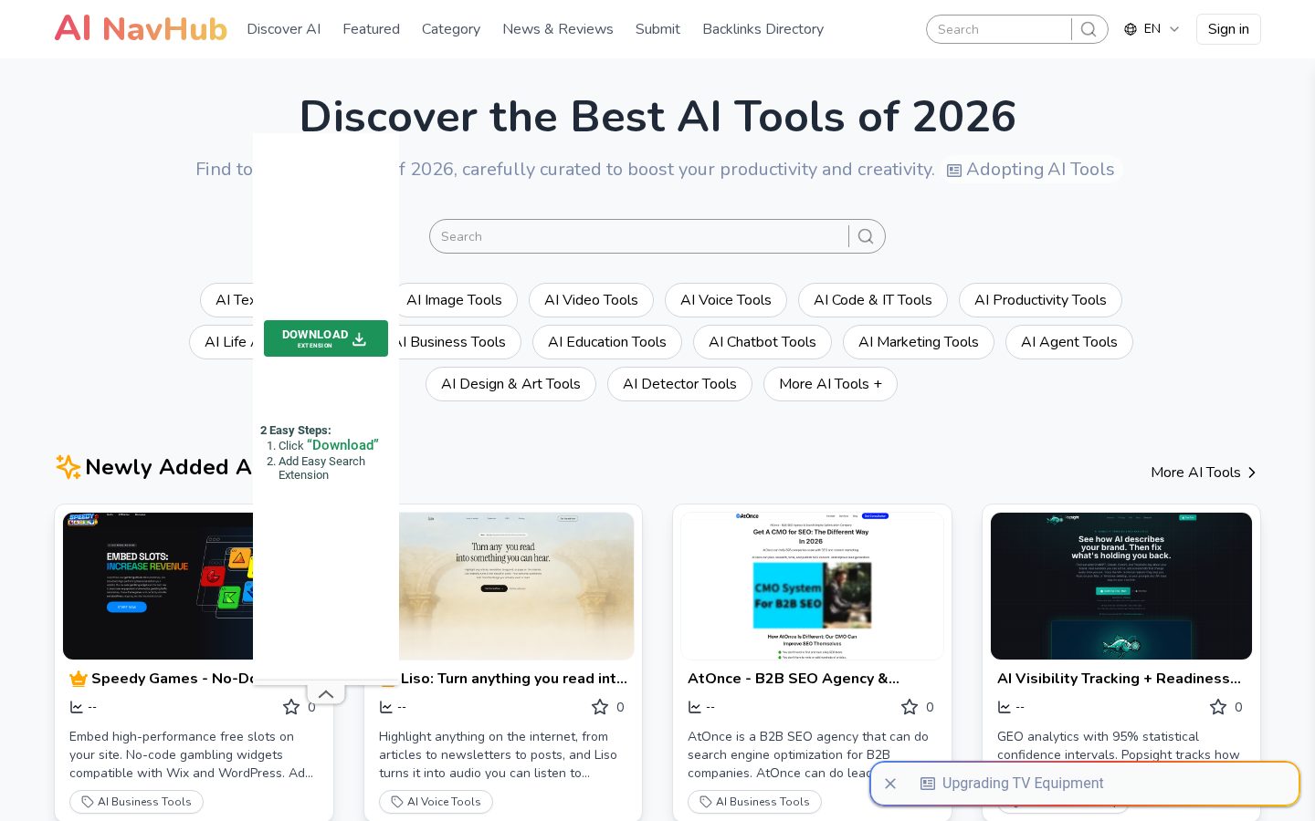Click the AI NavHub logo

tap(141, 29)
